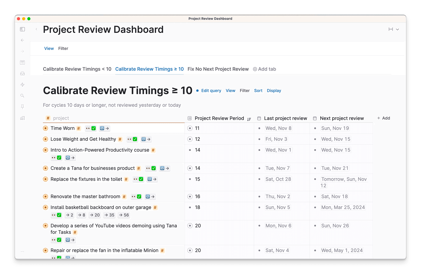Click the date 'Mon, Mar 25, 2024'
This screenshot has width=421, height=274.
tap(343, 207)
